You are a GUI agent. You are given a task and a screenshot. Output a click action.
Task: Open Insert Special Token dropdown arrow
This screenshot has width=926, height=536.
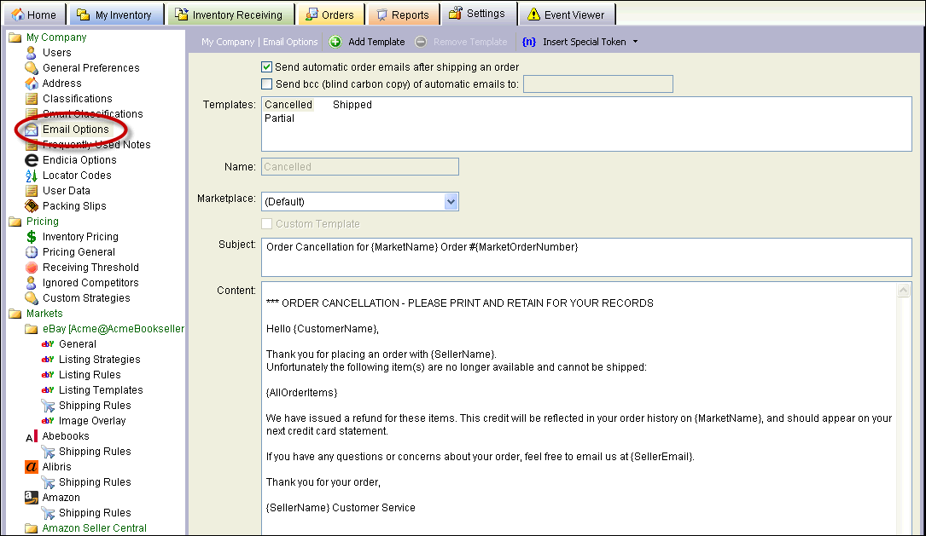(x=636, y=42)
